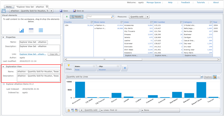Click Explore more under Category
Image resolution: width=224 pixels, height=116 pixels.
click(x=191, y=56)
